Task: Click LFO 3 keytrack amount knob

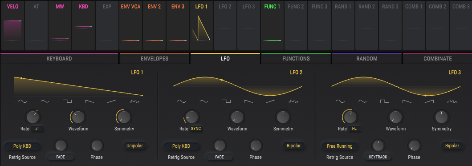Action: [x=378, y=146]
